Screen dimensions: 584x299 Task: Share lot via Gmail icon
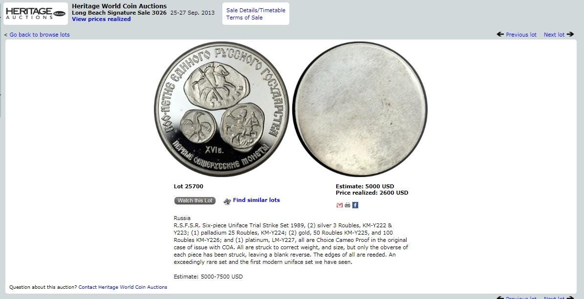point(339,205)
